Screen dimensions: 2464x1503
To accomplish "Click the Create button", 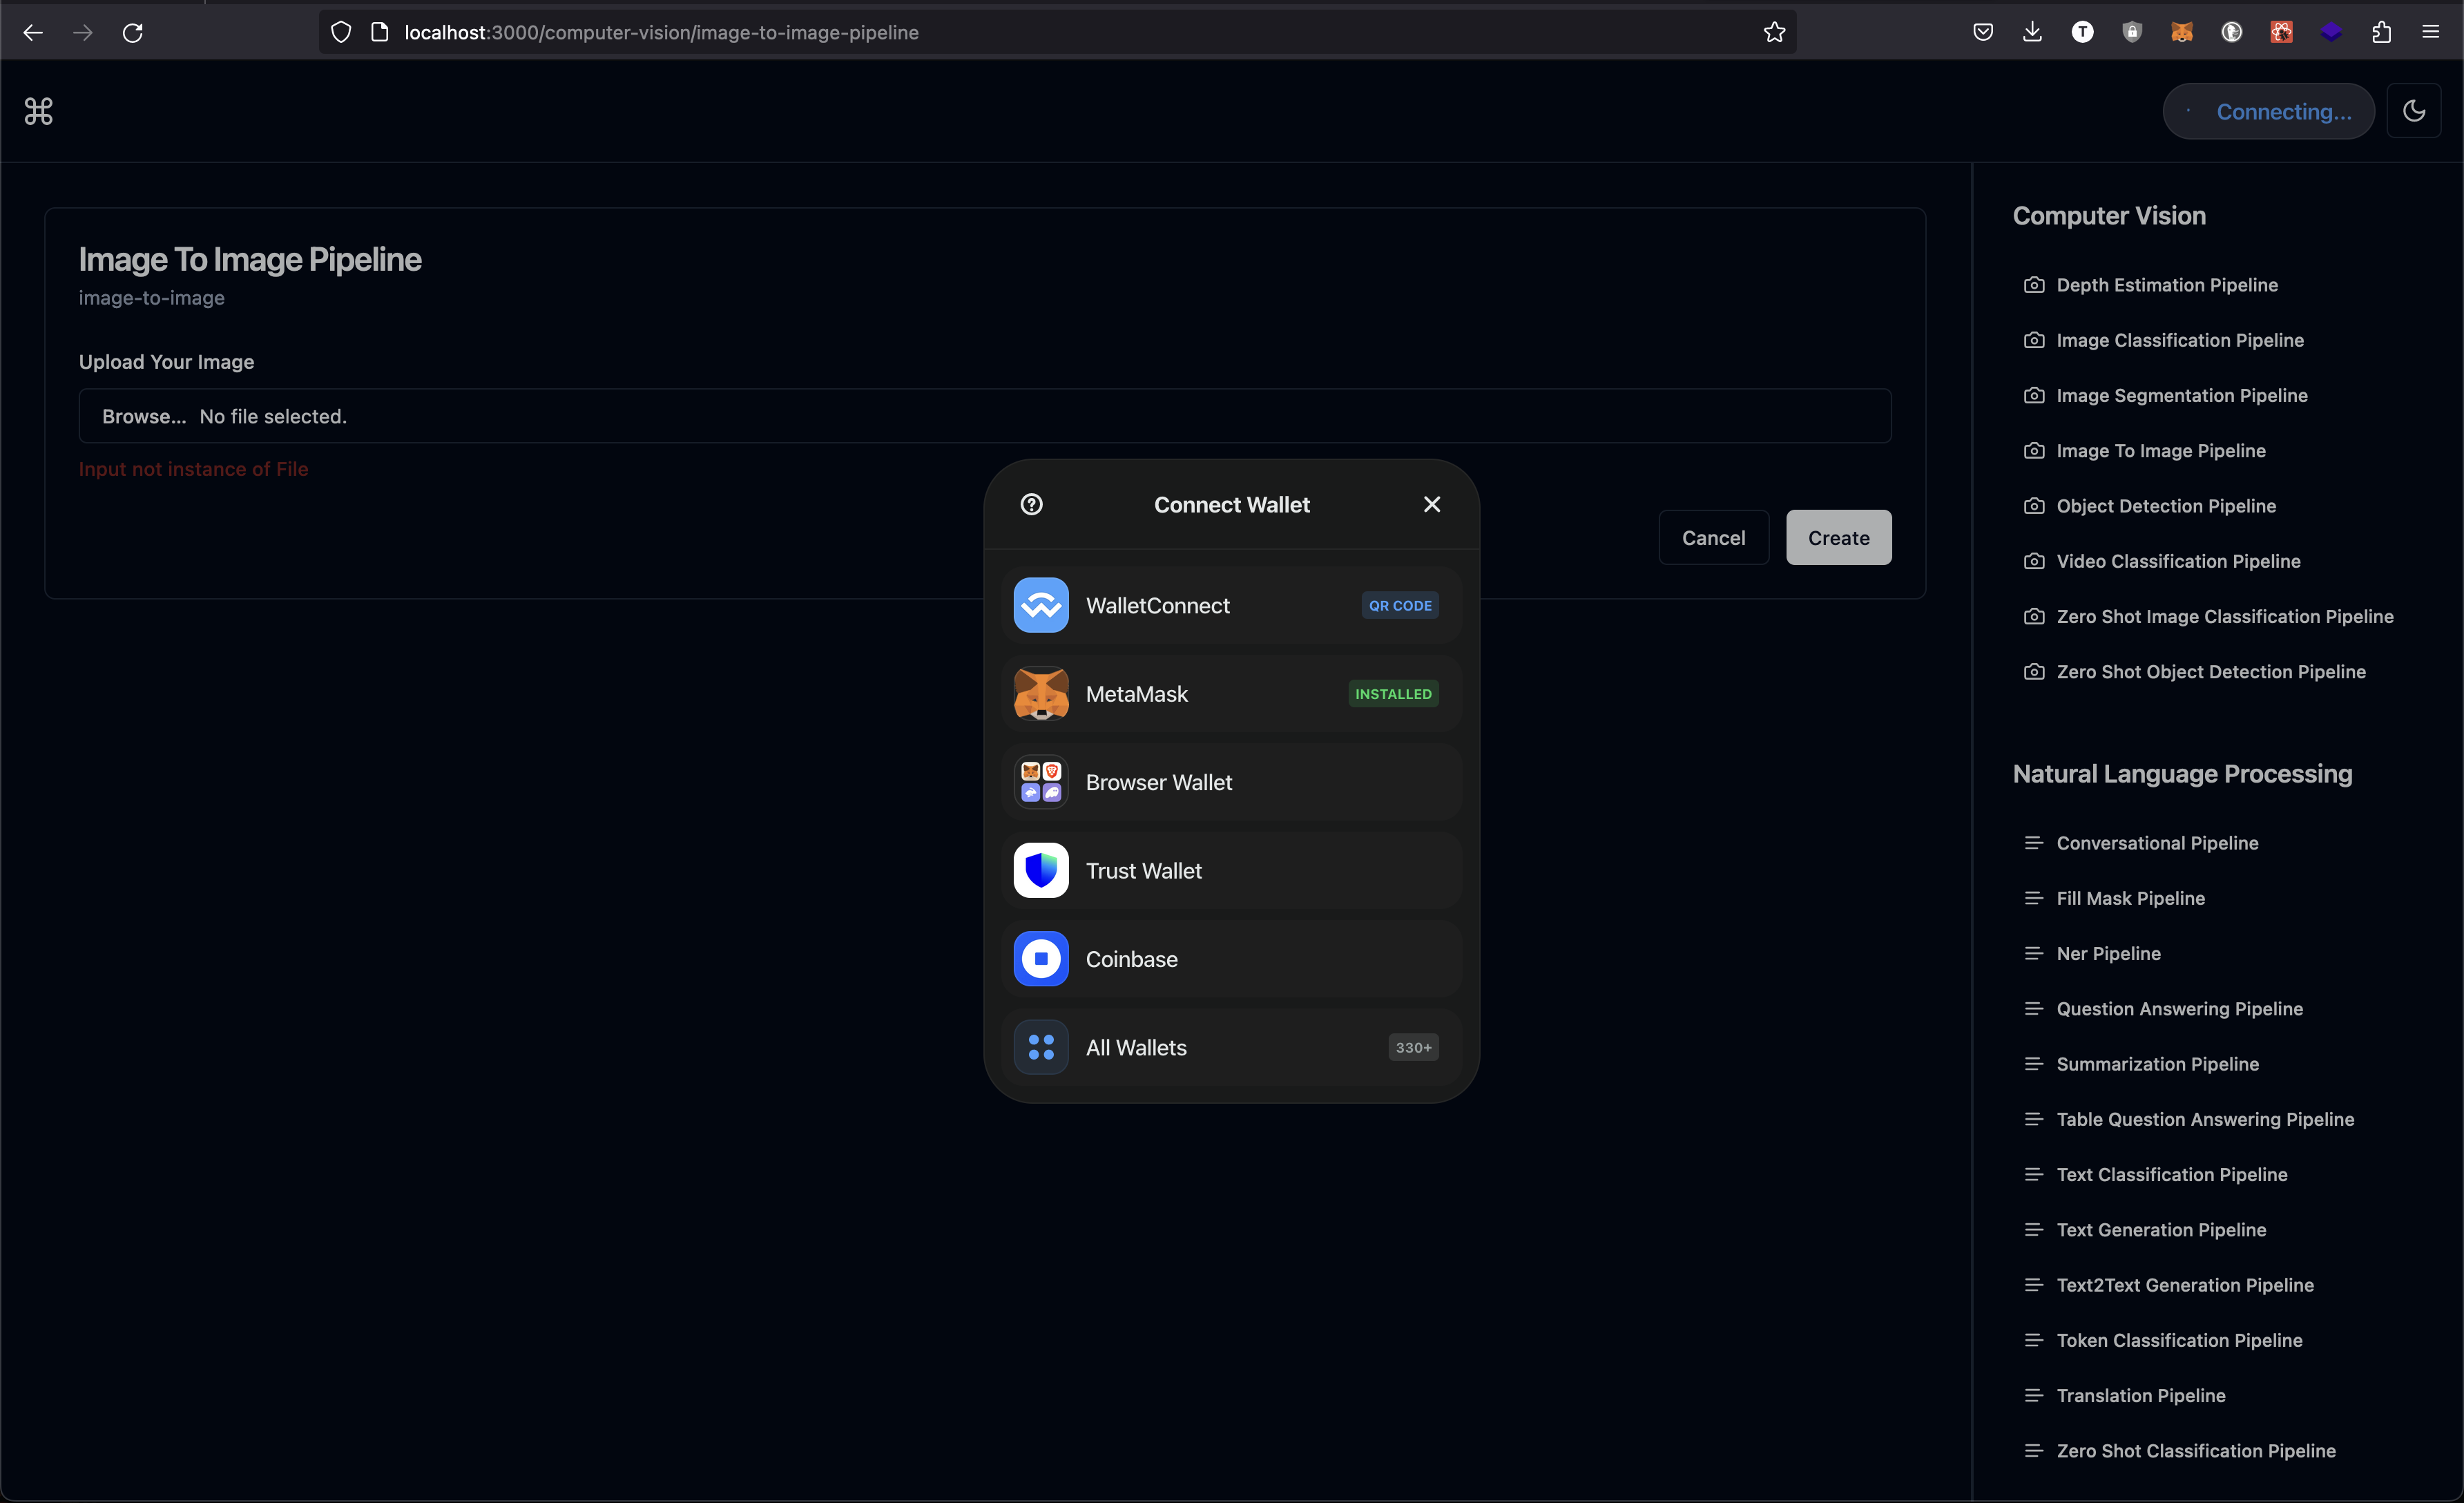I will click(x=1838, y=538).
